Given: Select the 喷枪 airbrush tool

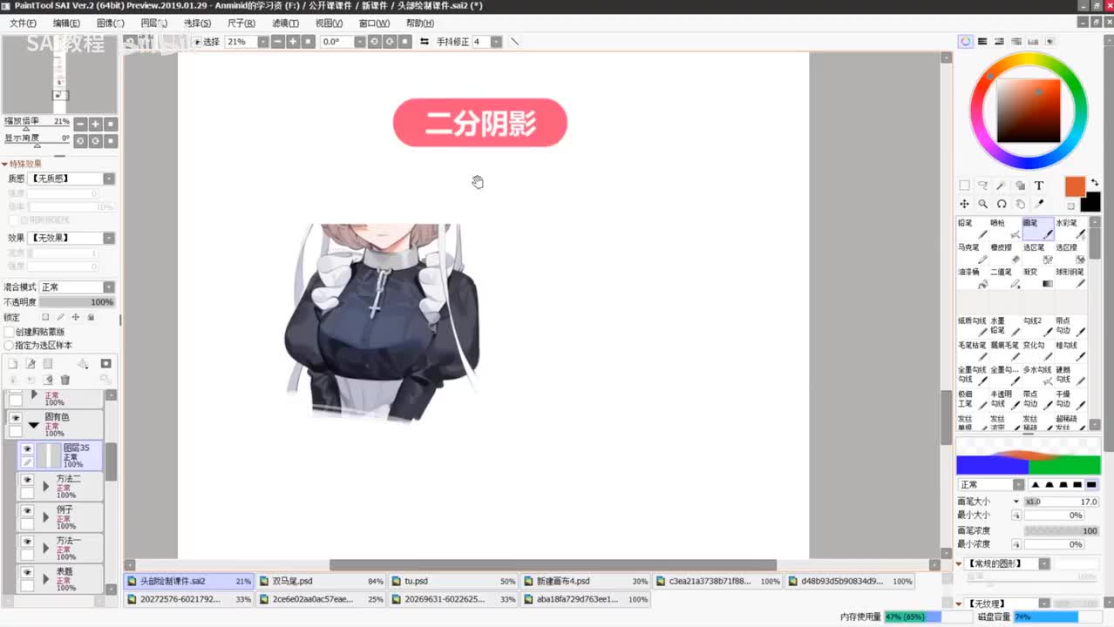Looking at the screenshot, I should pos(1006,229).
